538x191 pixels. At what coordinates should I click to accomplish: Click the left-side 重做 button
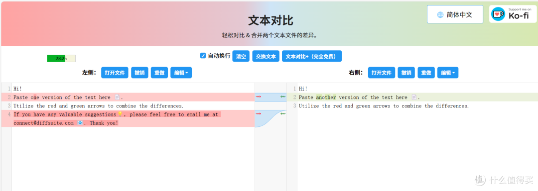159,73
